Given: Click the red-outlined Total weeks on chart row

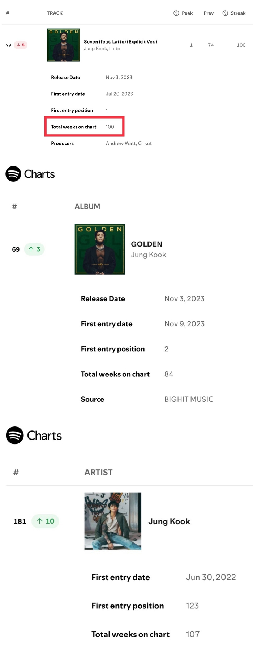Looking at the screenshot, I should coord(84,127).
